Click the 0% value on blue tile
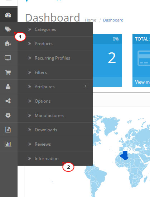Image resolution: width=150 pixels, height=197 pixels. point(116,39)
